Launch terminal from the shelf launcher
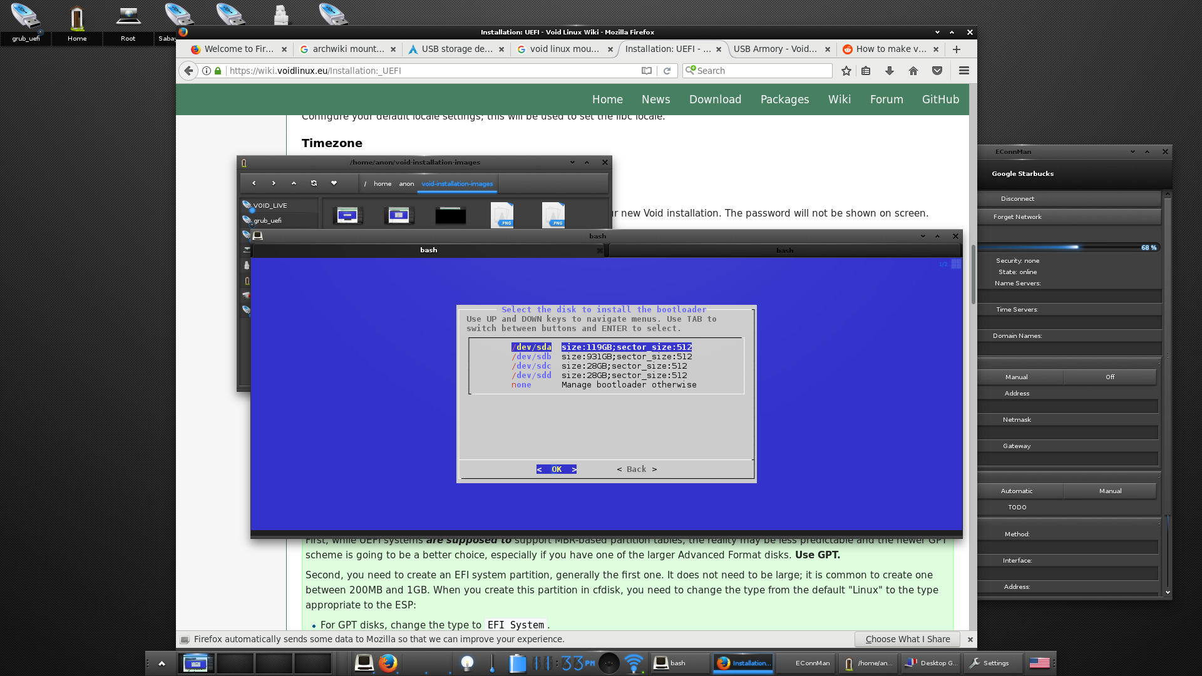This screenshot has width=1202, height=676. coord(364,663)
